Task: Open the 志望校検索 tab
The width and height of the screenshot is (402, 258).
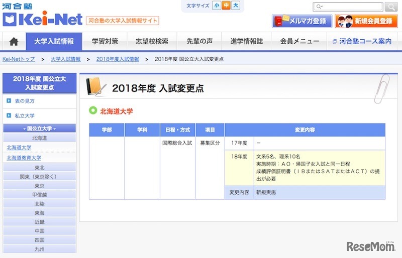Action: click(152, 41)
